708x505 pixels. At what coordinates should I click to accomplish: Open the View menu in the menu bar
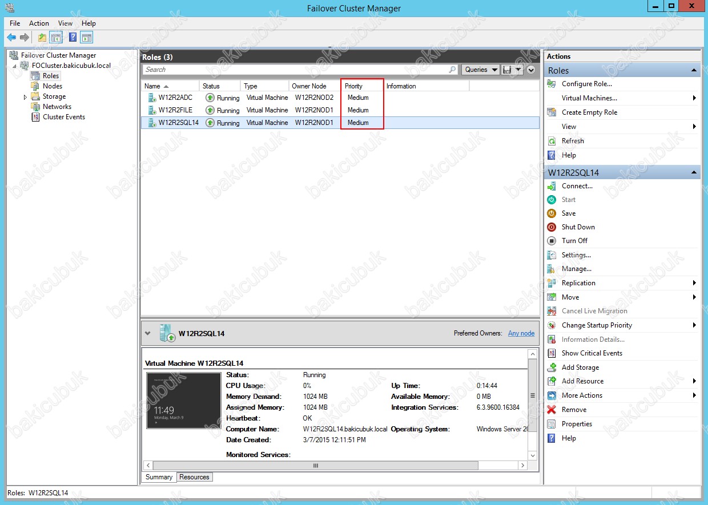click(66, 23)
